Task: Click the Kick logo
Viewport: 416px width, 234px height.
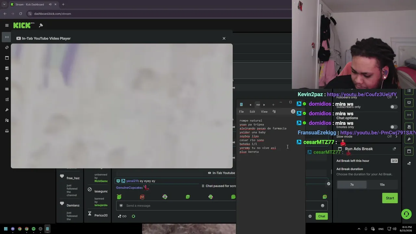Action: pyautogui.click(x=24, y=25)
